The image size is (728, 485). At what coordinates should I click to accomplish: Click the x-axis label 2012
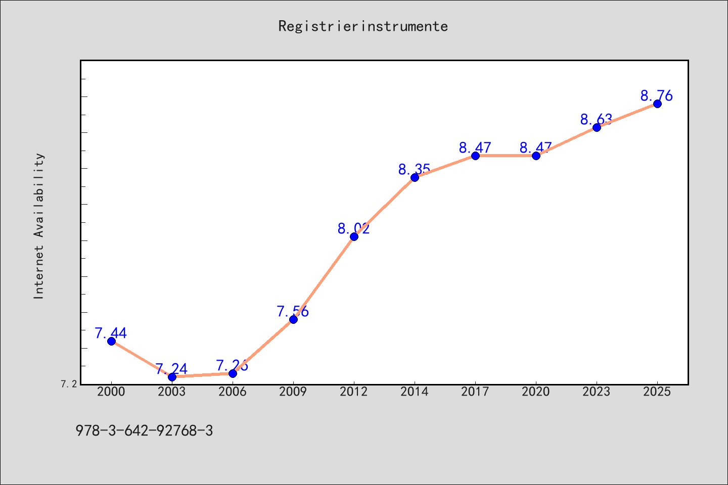(354, 392)
